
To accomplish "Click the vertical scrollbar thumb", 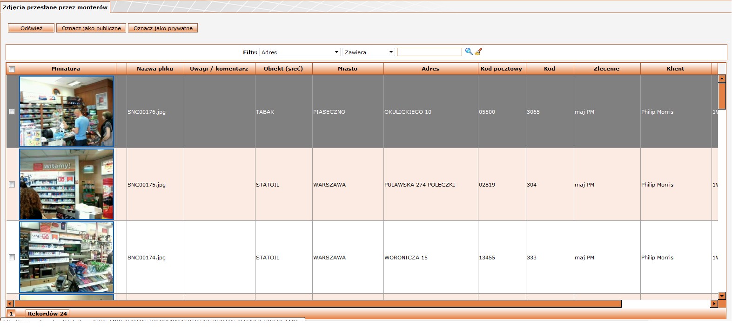I will (722, 96).
